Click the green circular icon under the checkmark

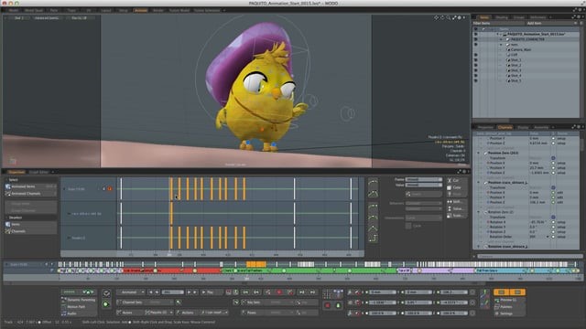coord(106,304)
